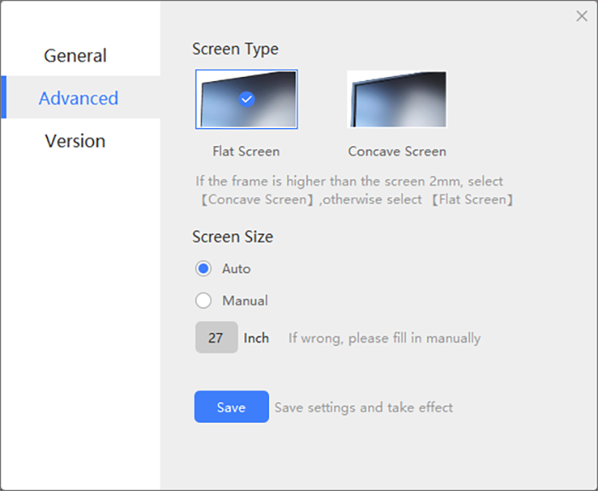Choose the Auto screen size option

(203, 268)
